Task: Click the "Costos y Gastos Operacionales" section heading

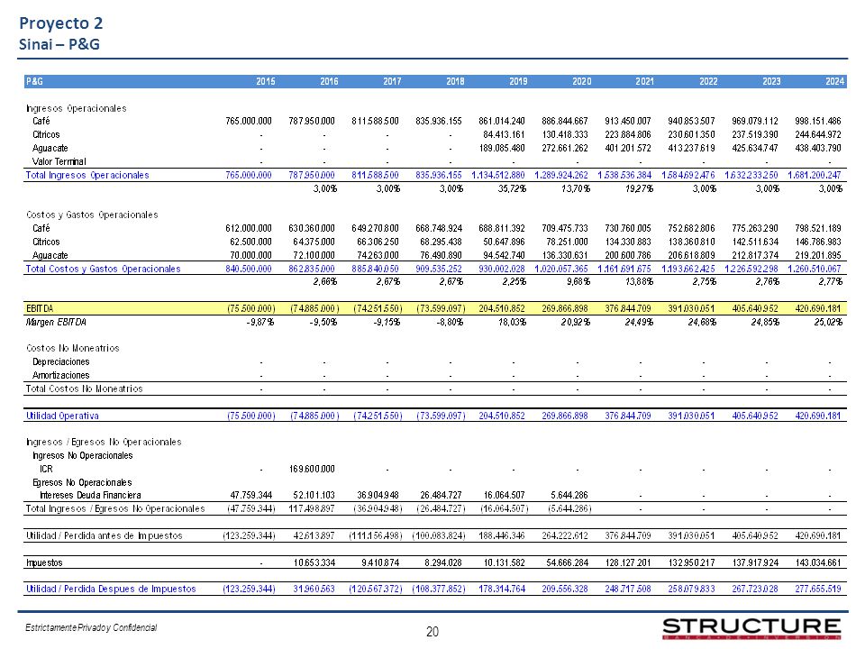Action: [x=92, y=215]
